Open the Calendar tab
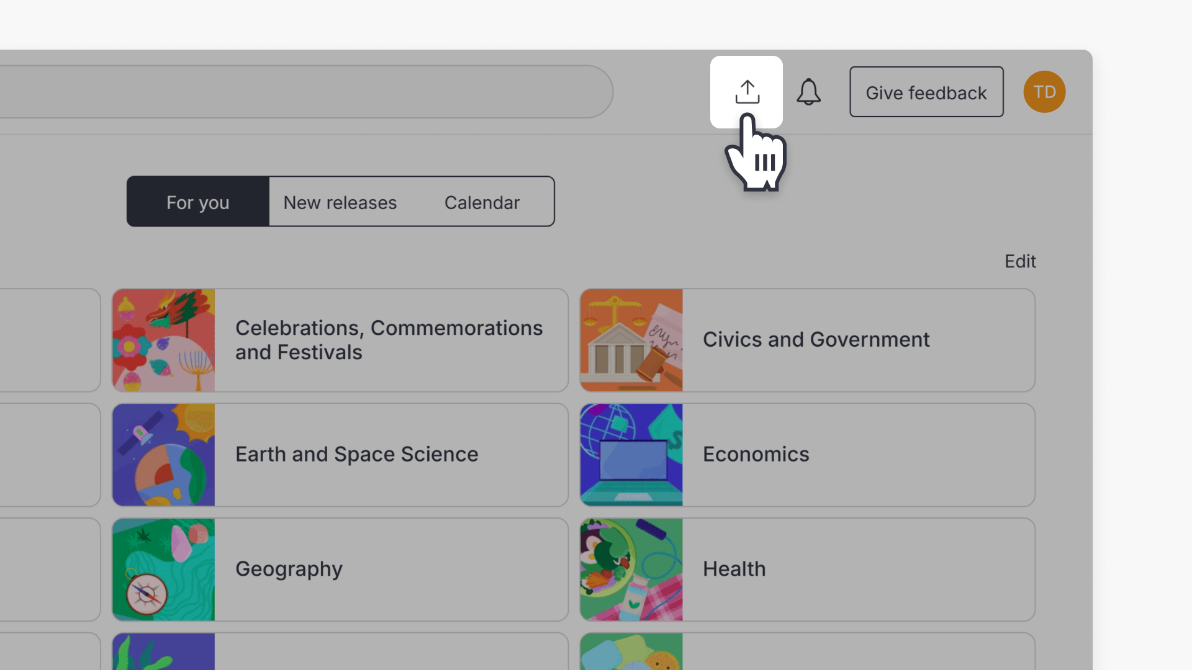The height and width of the screenshot is (670, 1192). click(482, 202)
